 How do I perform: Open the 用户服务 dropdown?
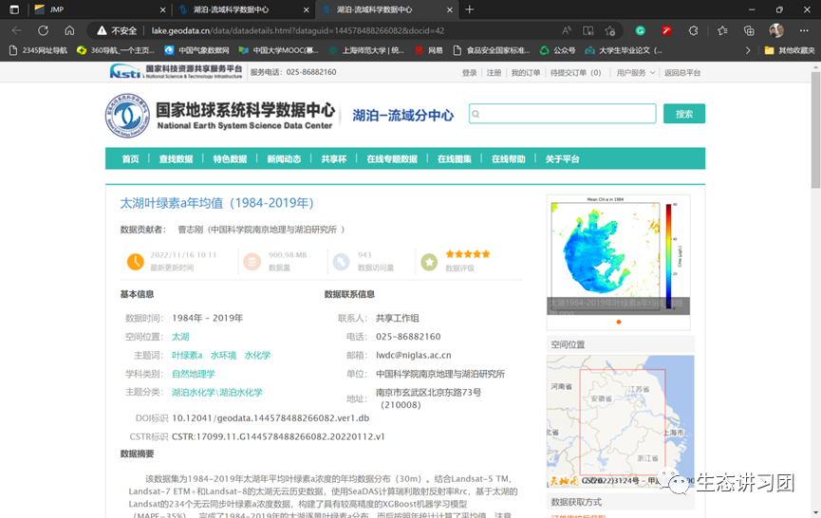pyautogui.click(x=636, y=73)
